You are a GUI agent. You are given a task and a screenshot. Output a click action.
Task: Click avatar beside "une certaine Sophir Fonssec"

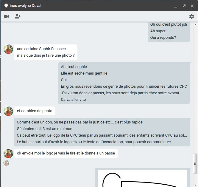[8, 49]
